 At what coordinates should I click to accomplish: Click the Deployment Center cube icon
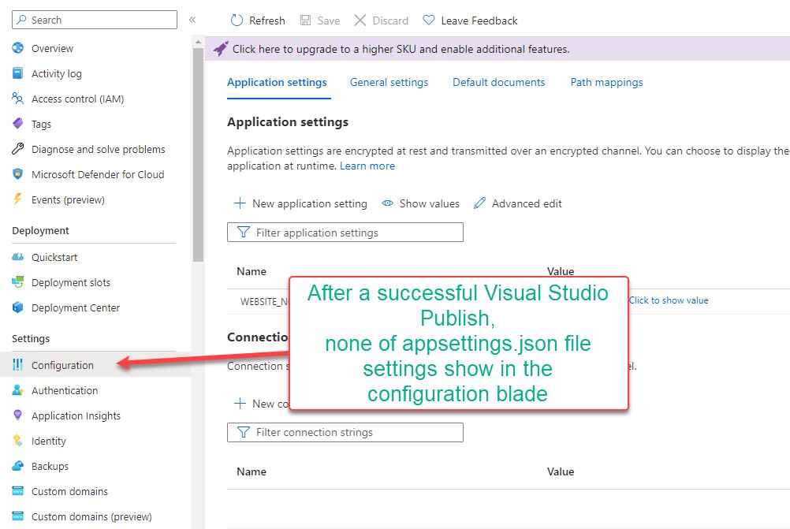click(17, 307)
